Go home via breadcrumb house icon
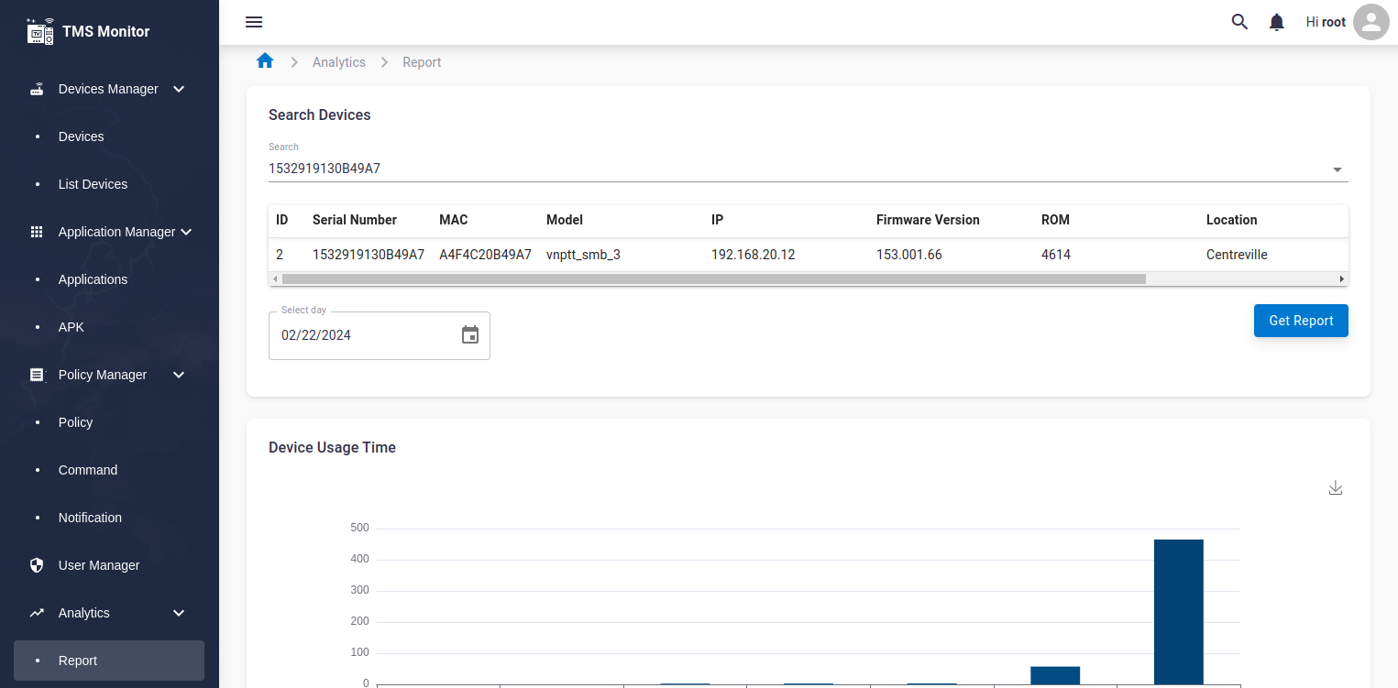Image resolution: width=1398 pixels, height=688 pixels. pyautogui.click(x=265, y=61)
